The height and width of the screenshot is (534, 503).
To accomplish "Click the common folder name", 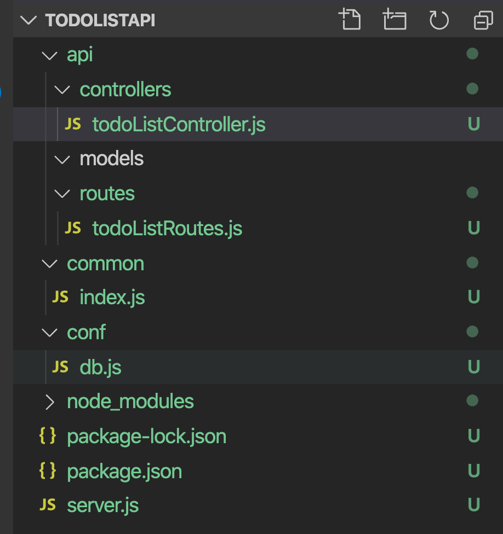I will [x=105, y=263].
